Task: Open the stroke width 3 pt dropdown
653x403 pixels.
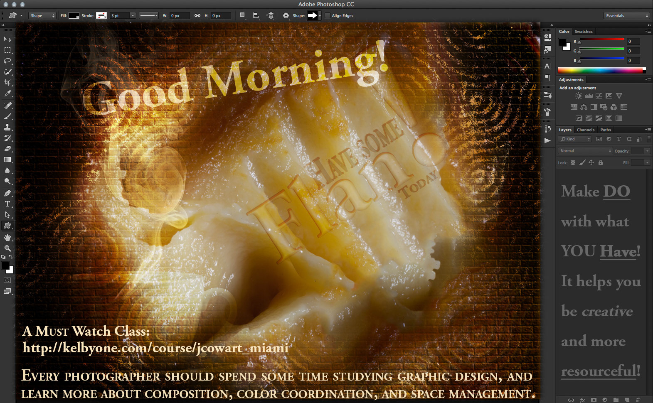Action: pos(133,15)
